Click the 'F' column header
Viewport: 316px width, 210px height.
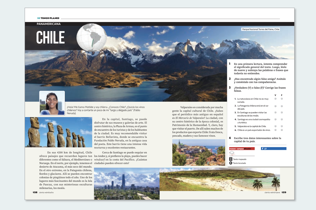click(282, 95)
